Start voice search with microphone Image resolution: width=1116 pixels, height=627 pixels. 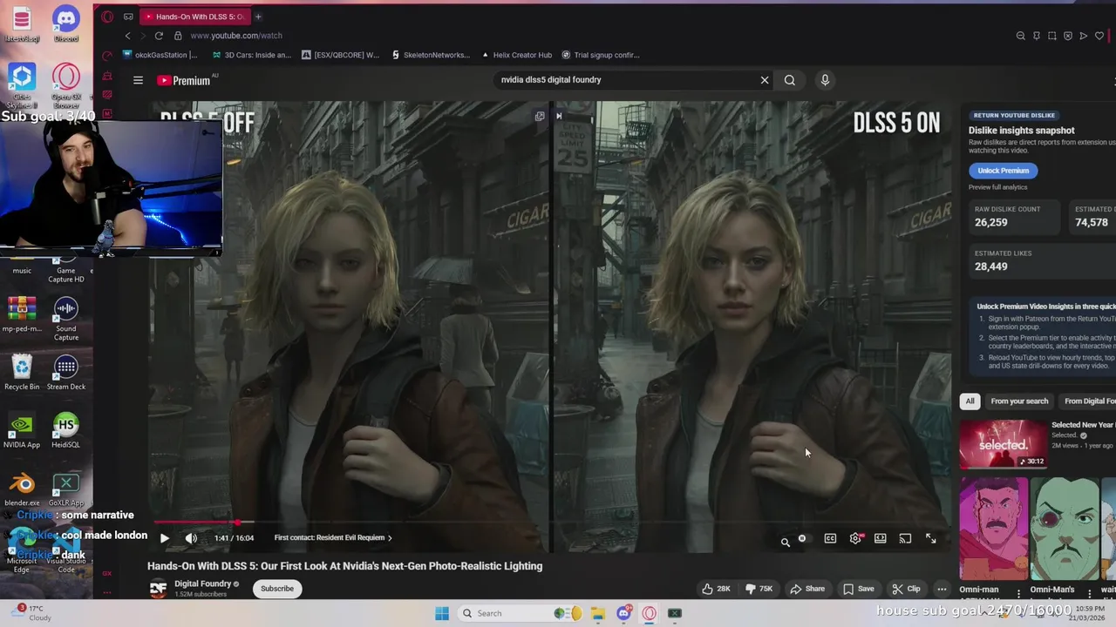tap(825, 80)
